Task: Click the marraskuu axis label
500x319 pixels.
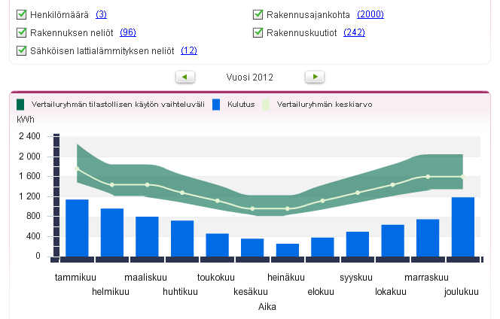Action: tap(426, 278)
